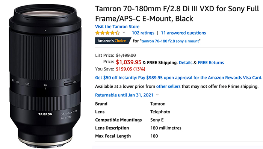This screenshot has width=263, height=149.
Task: View other sellers link
Action: click(168, 86)
